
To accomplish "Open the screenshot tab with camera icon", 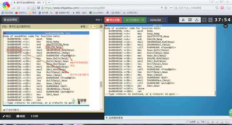I will point(21,116).
